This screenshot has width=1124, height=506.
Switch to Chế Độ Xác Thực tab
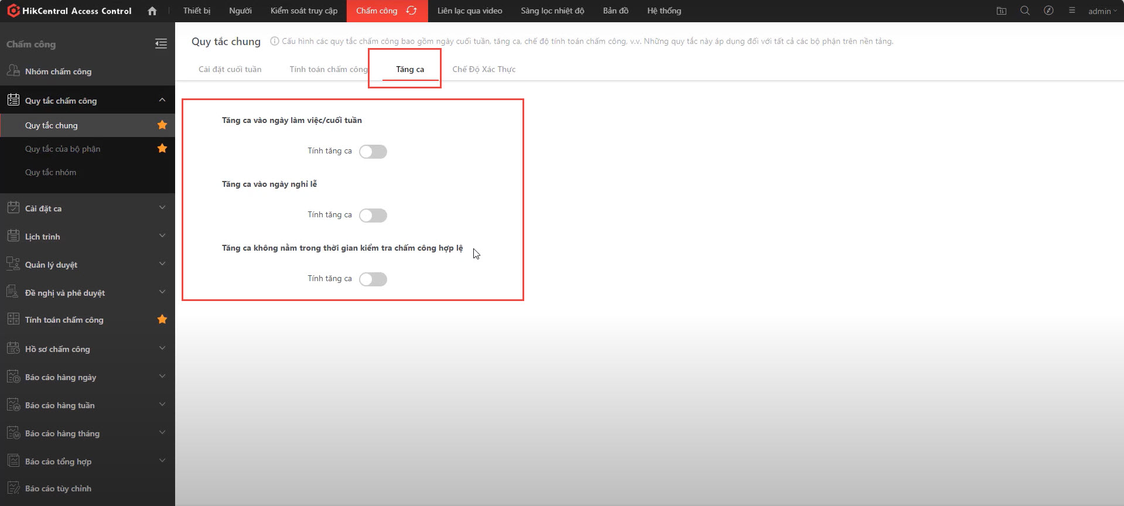click(484, 69)
